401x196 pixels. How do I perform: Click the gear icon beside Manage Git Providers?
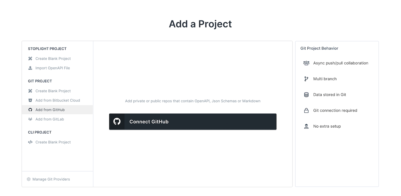(29, 179)
